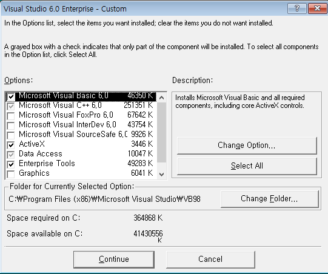Screen dimensions: 328x274
Task: Click the 6041 K size value
Action: (142, 173)
